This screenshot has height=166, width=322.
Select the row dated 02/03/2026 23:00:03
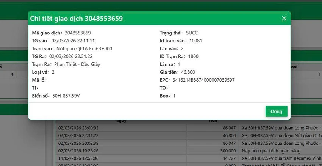(x=188, y=128)
